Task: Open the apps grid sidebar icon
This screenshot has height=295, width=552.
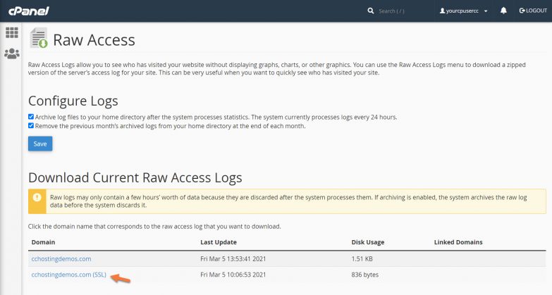Action: pyautogui.click(x=11, y=32)
